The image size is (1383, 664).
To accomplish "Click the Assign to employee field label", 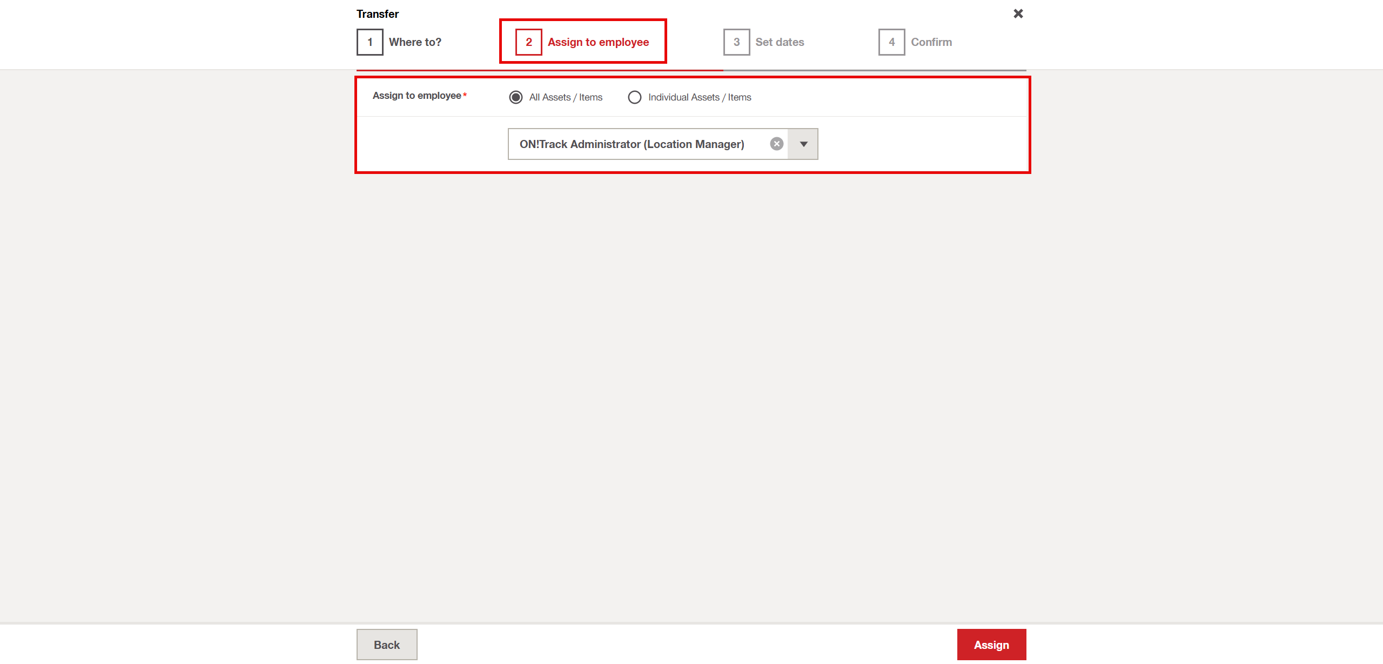I will [417, 96].
